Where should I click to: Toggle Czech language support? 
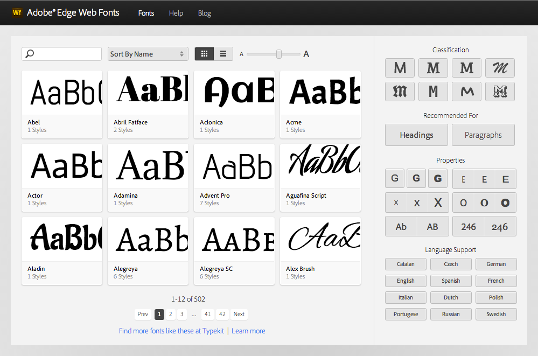(x=451, y=264)
